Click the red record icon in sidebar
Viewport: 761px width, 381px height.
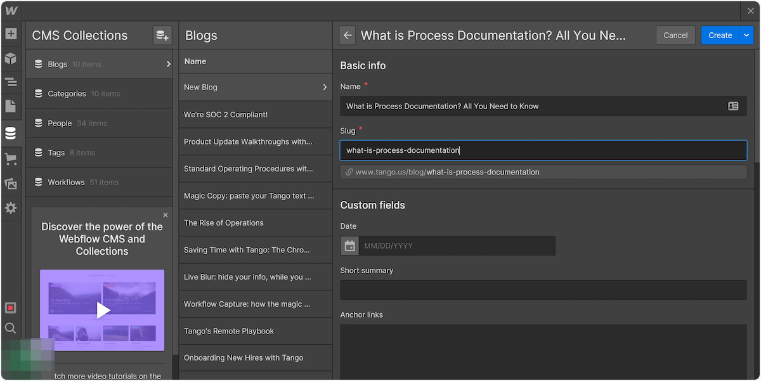(x=11, y=308)
